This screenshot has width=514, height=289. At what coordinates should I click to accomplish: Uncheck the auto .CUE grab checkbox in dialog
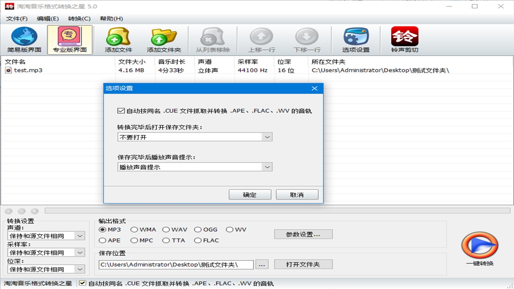(x=121, y=111)
